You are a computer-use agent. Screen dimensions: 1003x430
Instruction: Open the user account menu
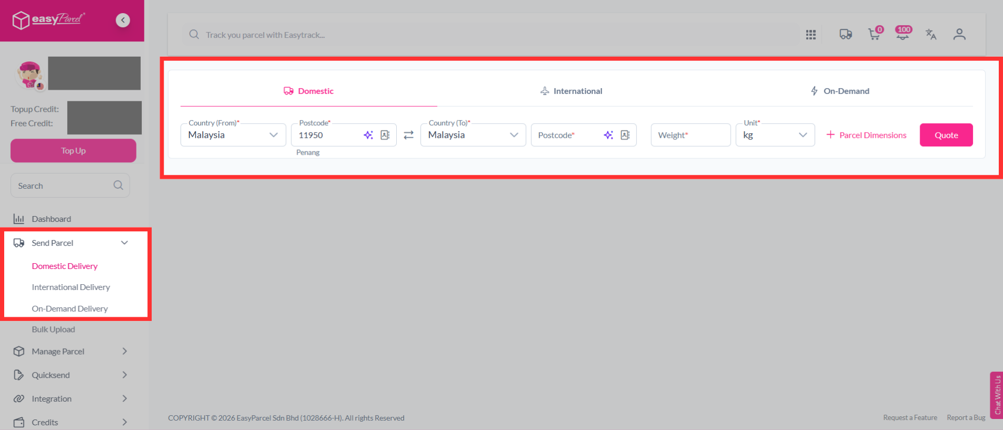coord(959,35)
